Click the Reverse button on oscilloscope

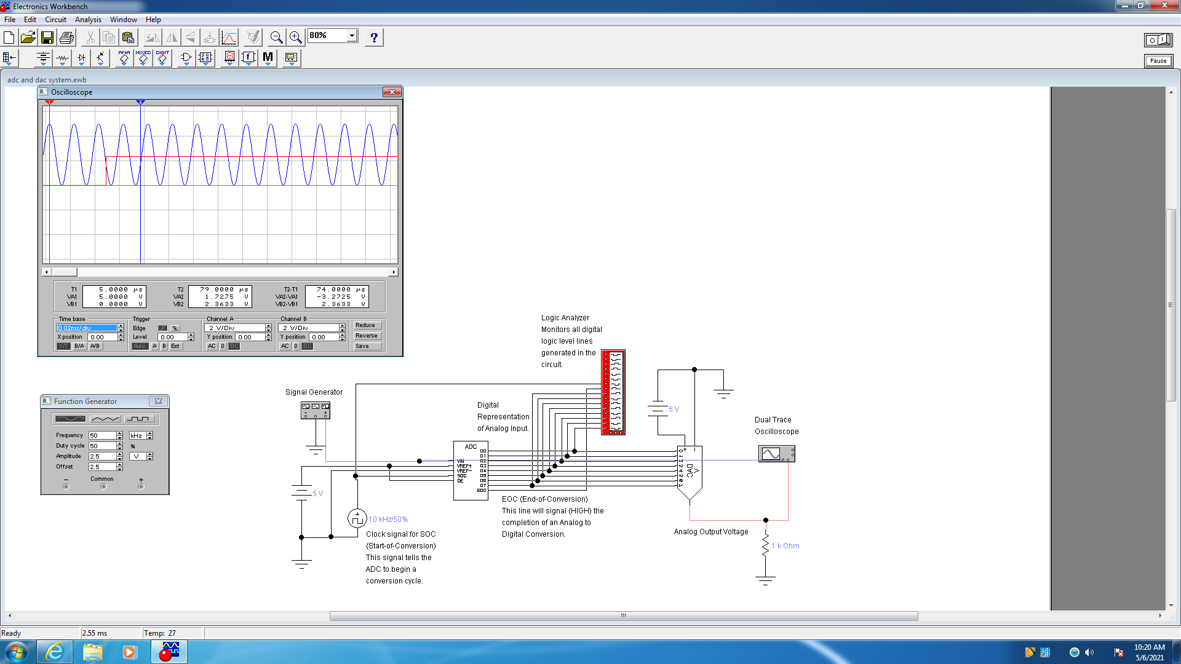point(367,336)
